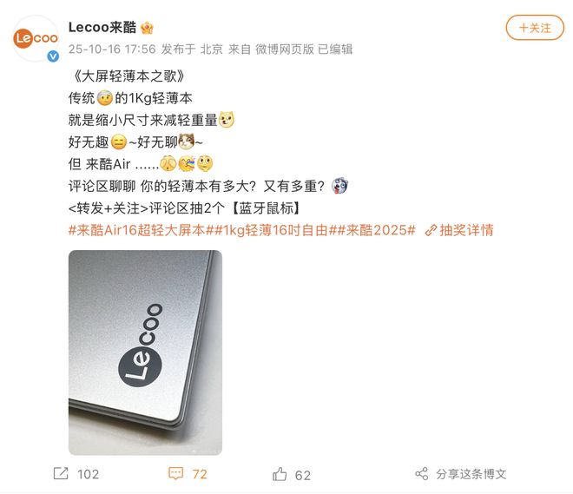The image size is (573, 494).
Task: Click the blue verified badge on avatar
Action: pyautogui.click(x=53, y=56)
